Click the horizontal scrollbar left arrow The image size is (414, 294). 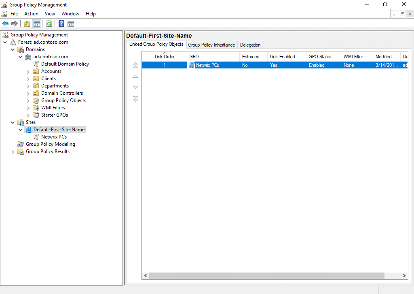146,275
